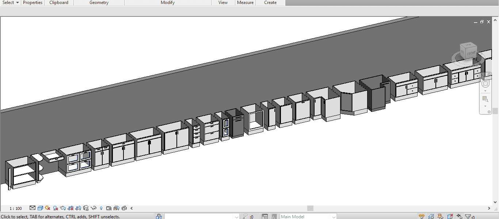Image resolution: width=499 pixels, height=219 pixels.
Task: Toggle Reveal Hidden Elements lightbulb
Action: click(101, 208)
